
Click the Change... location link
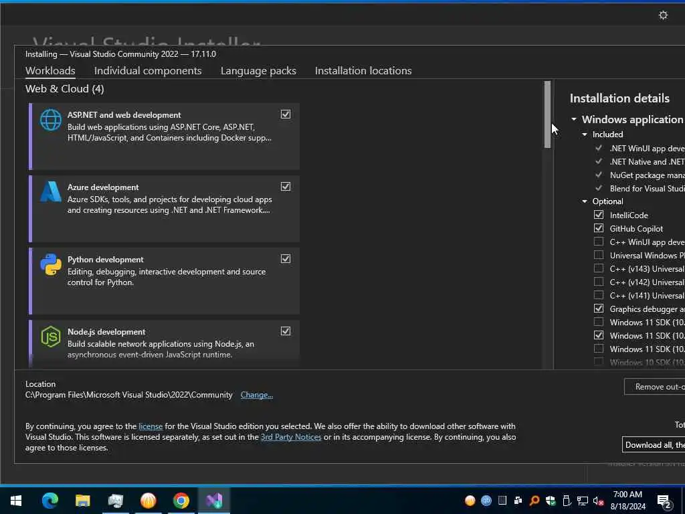click(256, 395)
